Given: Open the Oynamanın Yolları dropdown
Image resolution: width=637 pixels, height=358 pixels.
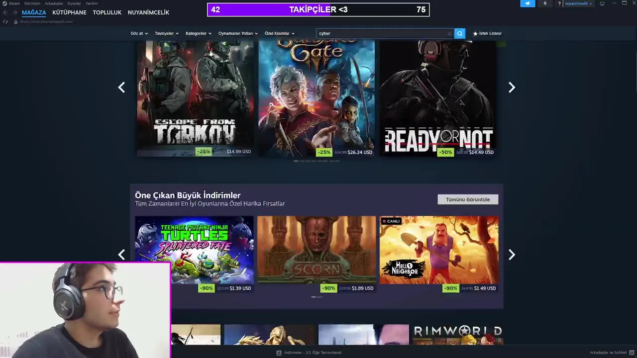Looking at the screenshot, I should pyautogui.click(x=238, y=33).
